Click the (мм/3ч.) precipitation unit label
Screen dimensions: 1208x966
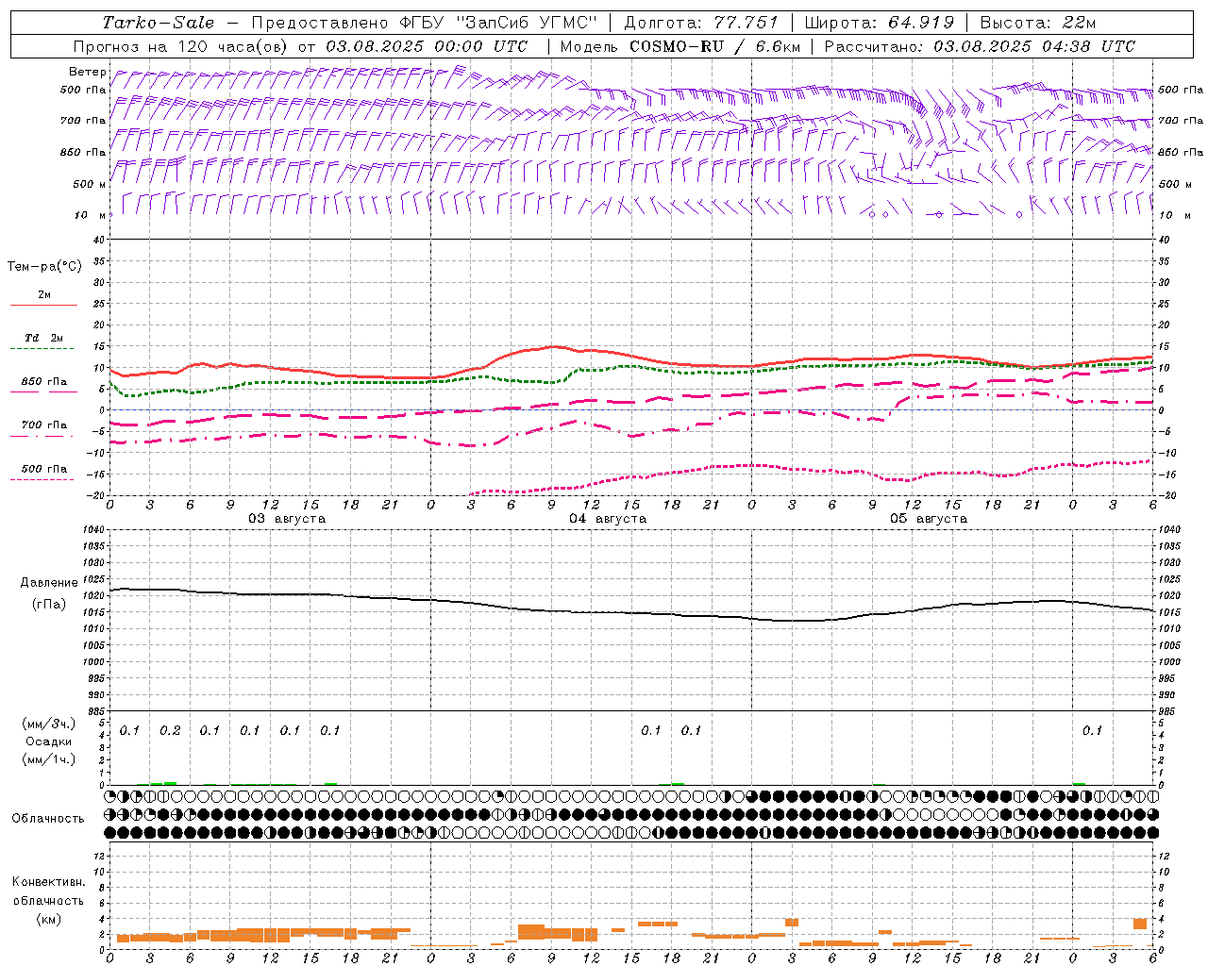48,724
